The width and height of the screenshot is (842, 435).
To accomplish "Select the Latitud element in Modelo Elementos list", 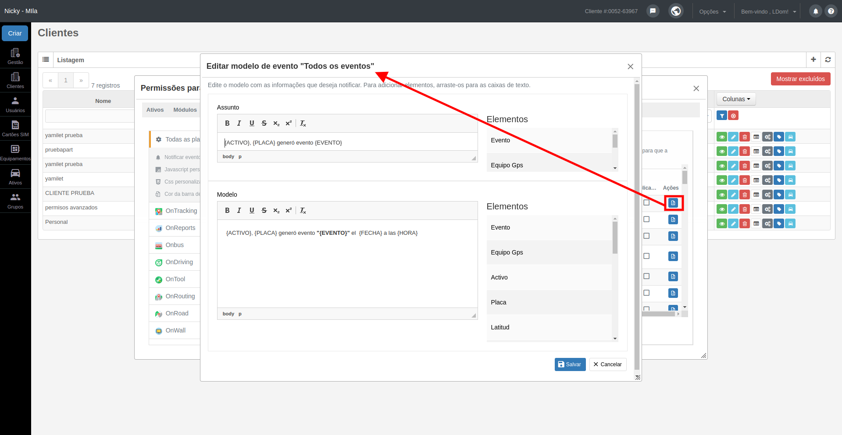I will point(549,327).
